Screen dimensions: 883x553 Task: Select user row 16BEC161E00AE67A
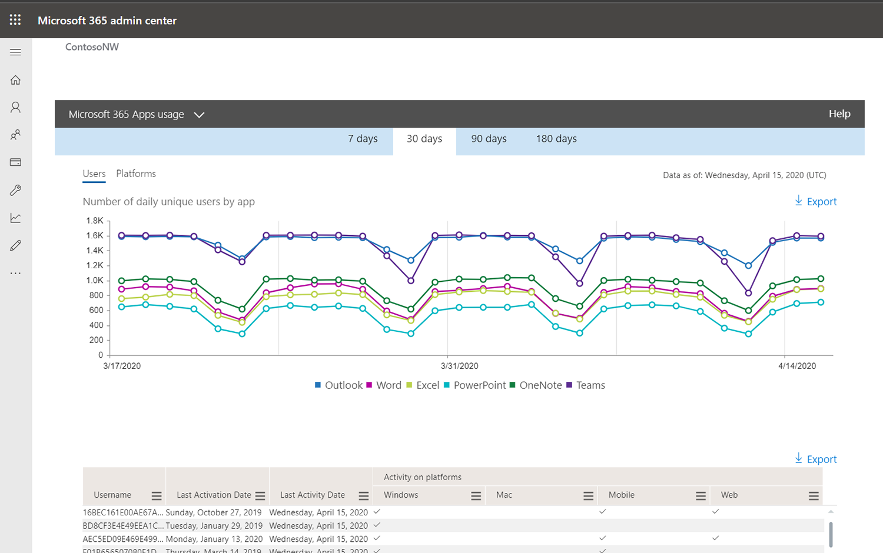(453, 512)
